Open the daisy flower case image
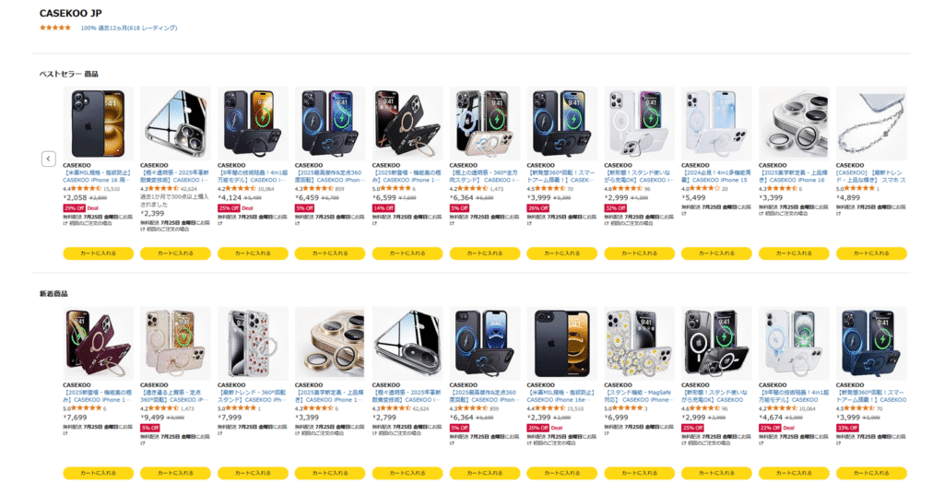944x483 pixels. pyautogui.click(x=639, y=342)
